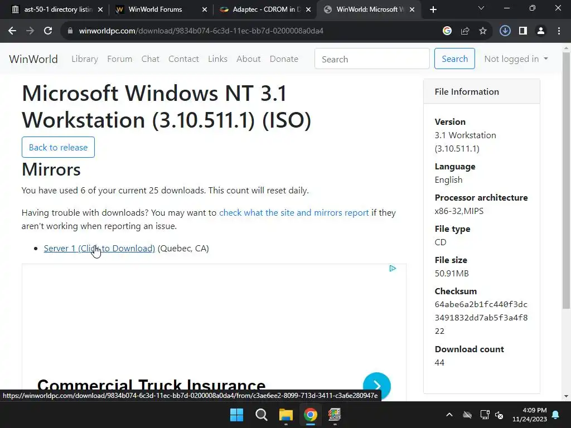Open File Explorer from taskbar

coord(286,415)
